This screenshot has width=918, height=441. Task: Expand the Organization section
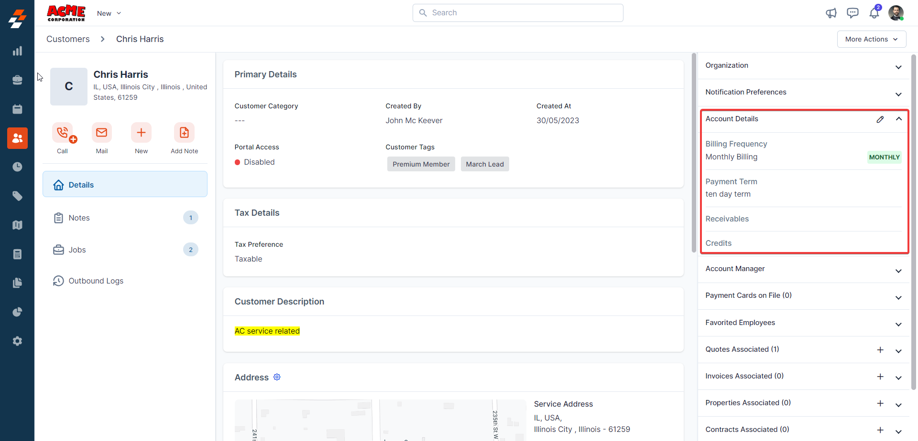click(898, 67)
